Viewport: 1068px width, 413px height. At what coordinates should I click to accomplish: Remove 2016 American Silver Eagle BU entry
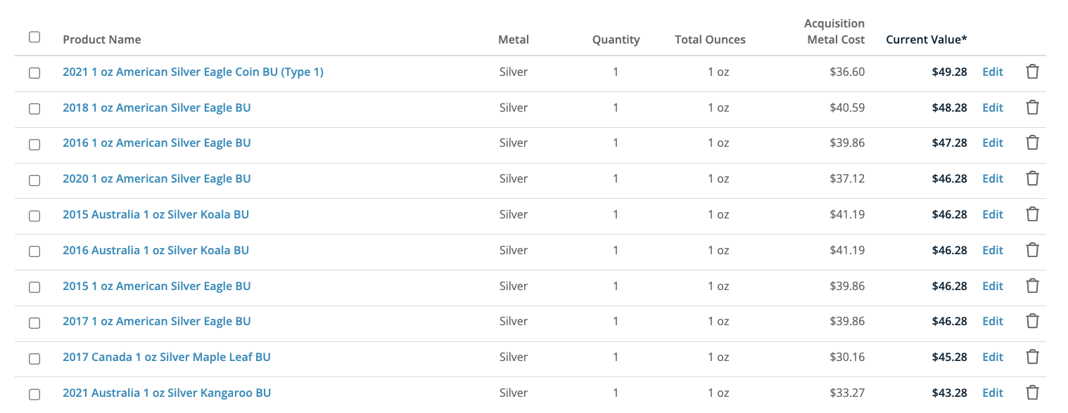[x=1032, y=143]
